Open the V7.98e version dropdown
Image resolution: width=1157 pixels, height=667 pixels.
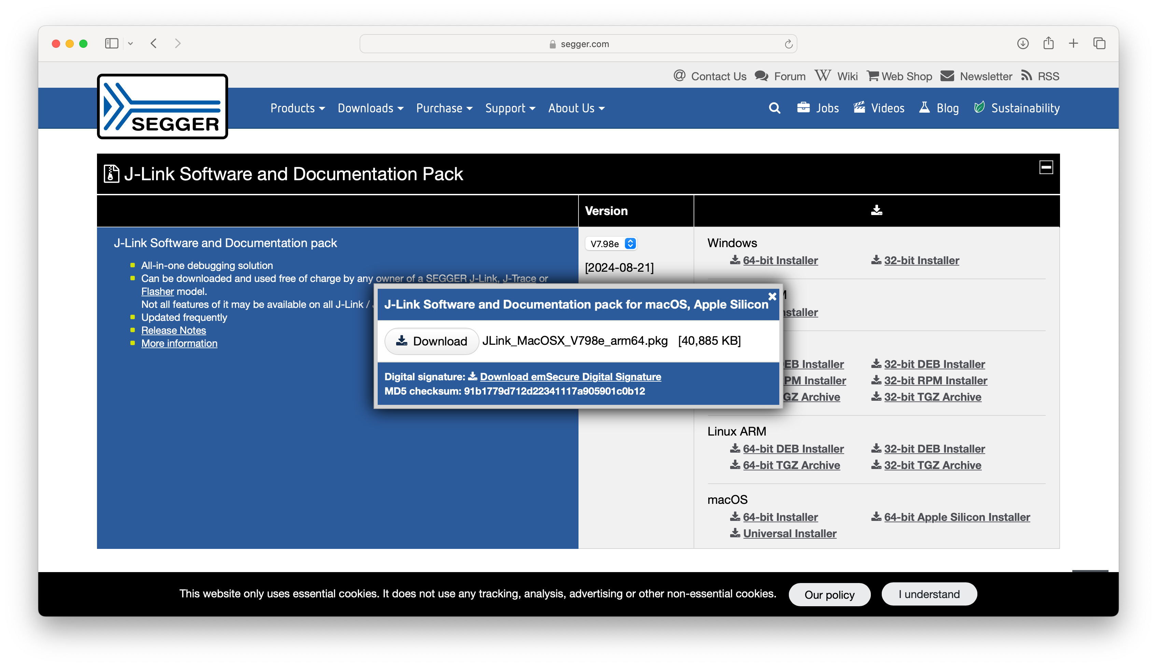[611, 244]
